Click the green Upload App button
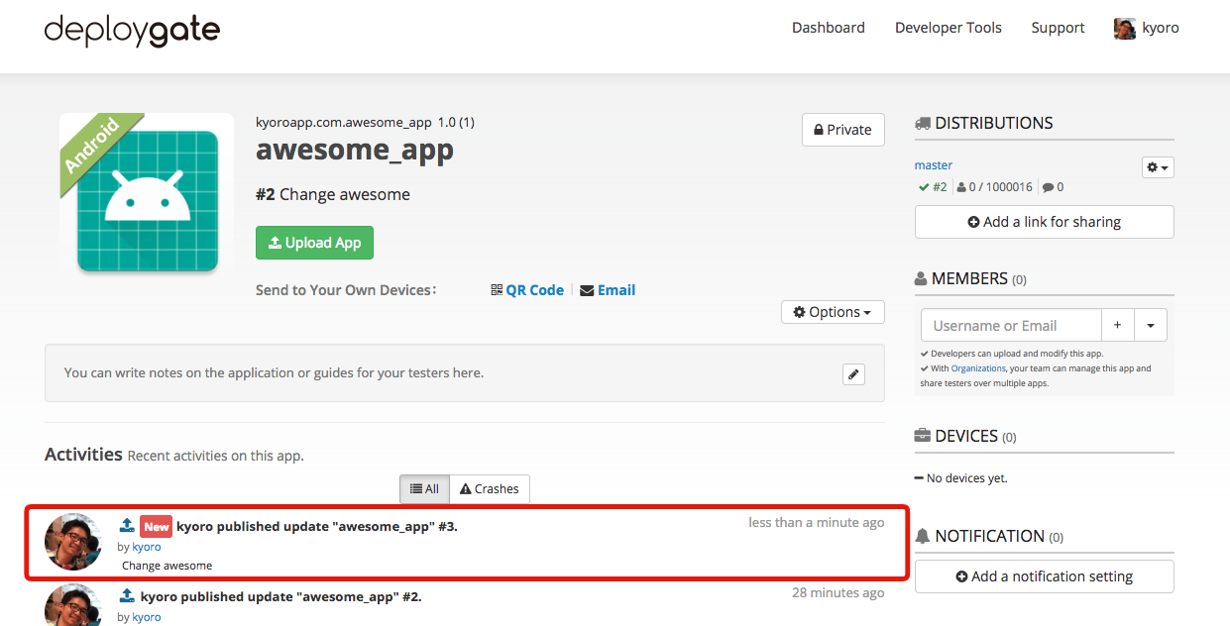The image size is (1230, 626). [314, 243]
